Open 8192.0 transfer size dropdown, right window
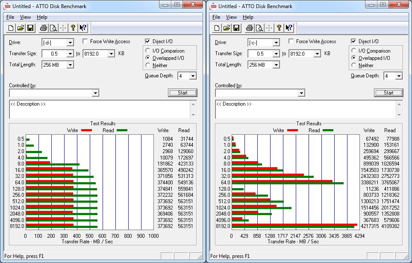Image resolution: width=412 pixels, height=263 pixels. point(318,53)
